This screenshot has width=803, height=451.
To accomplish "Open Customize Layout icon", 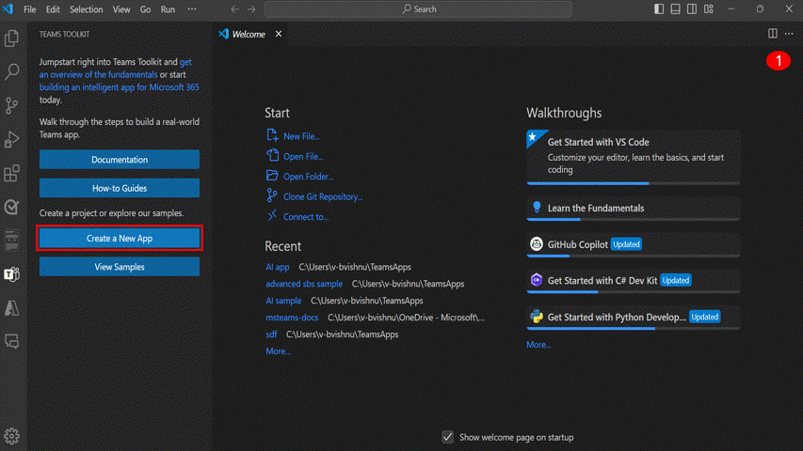I will 709,9.
